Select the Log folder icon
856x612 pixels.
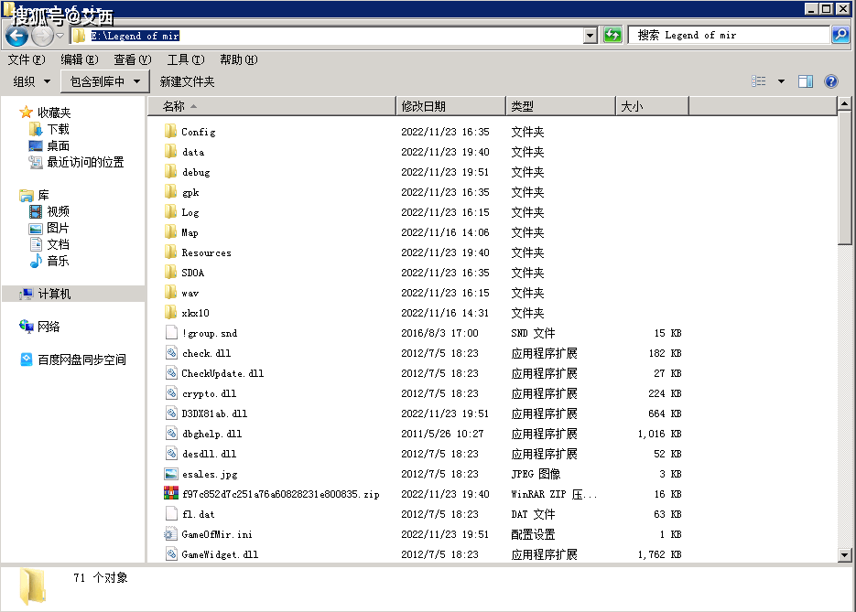tap(170, 212)
